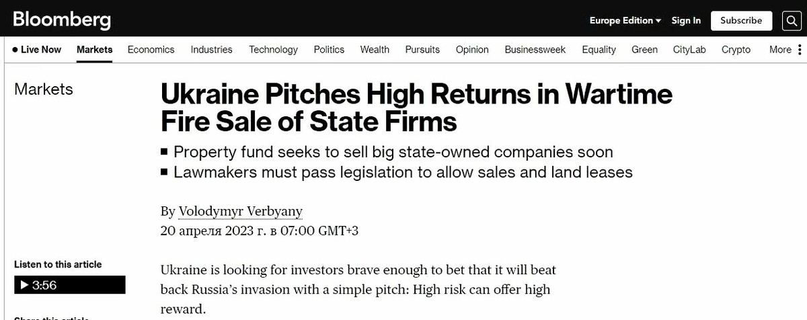The image size is (807, 320).
Task: Select the Green section
Action: [644, 49]
